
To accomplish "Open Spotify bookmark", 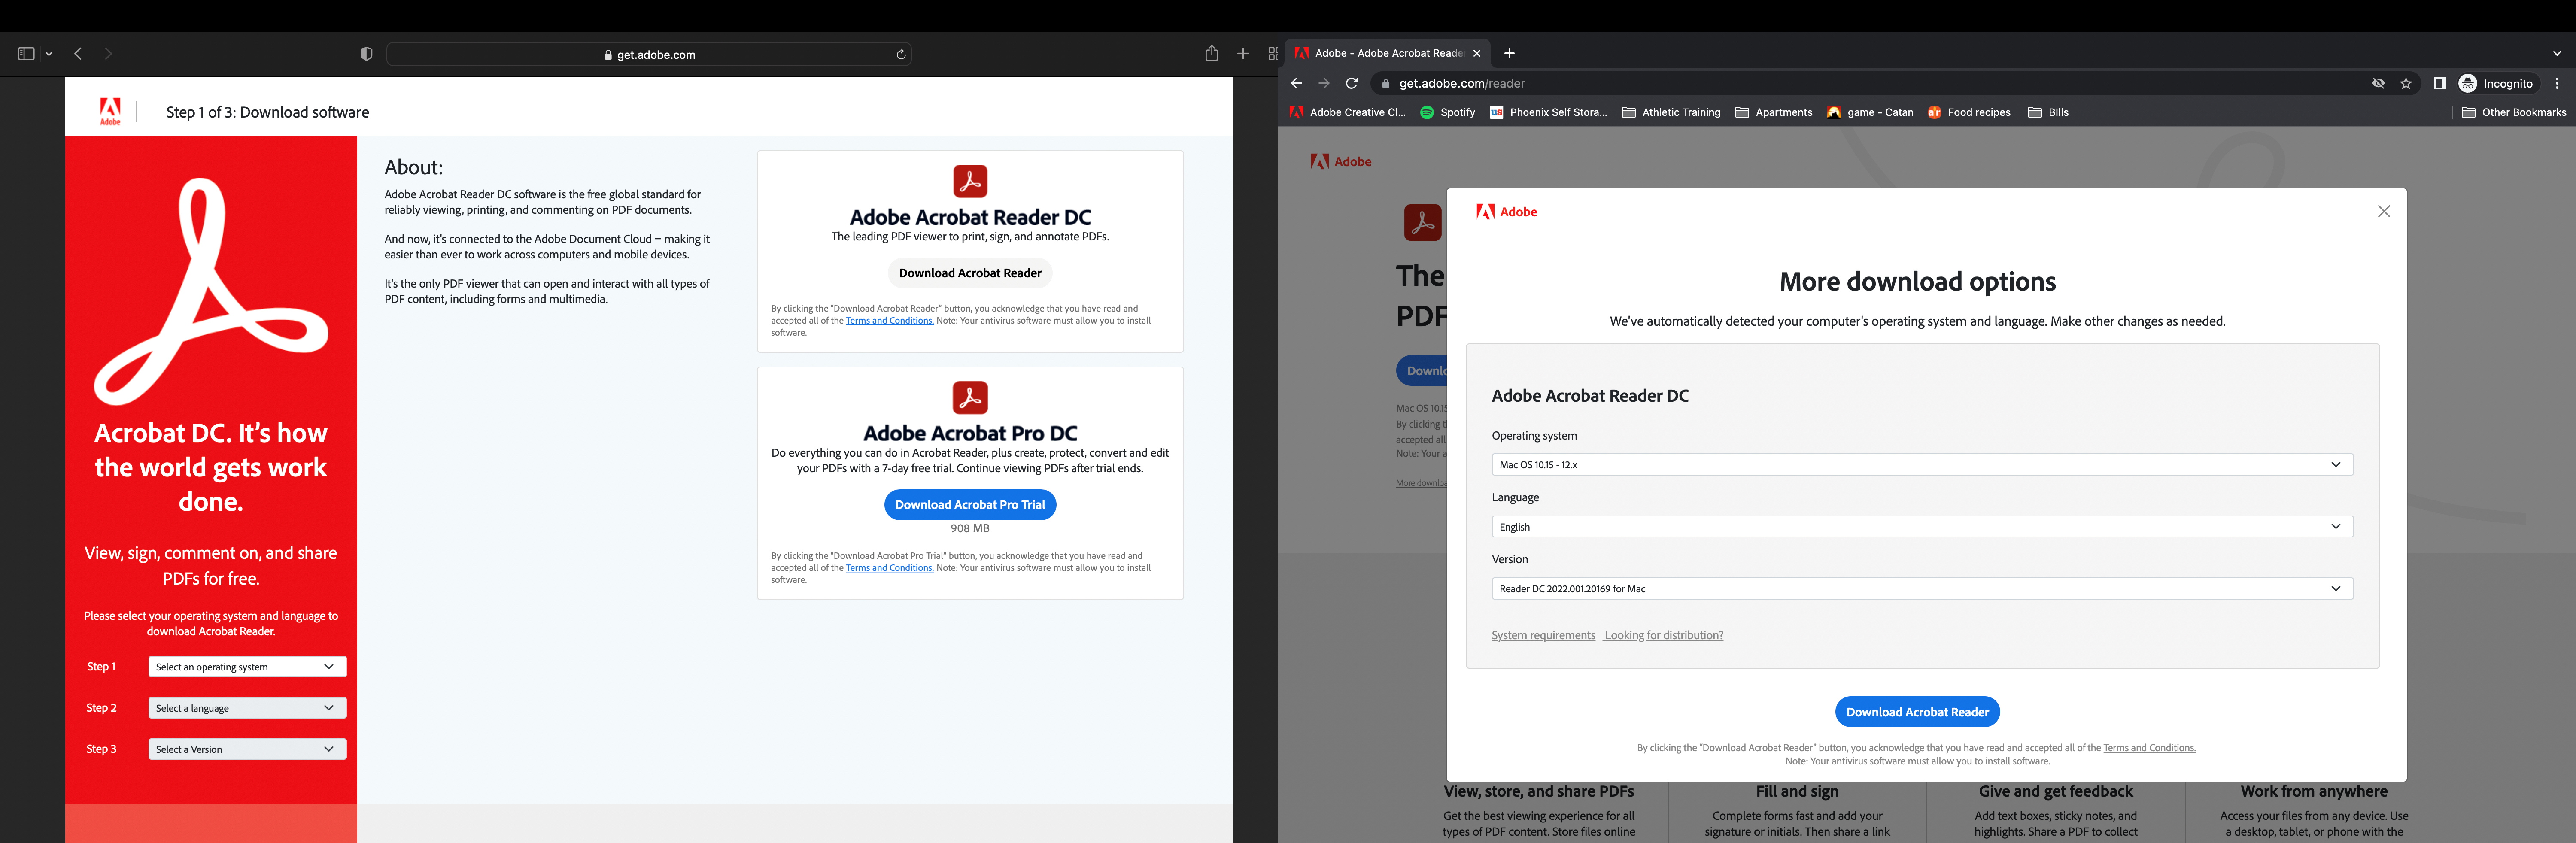I will [1447, 112].
